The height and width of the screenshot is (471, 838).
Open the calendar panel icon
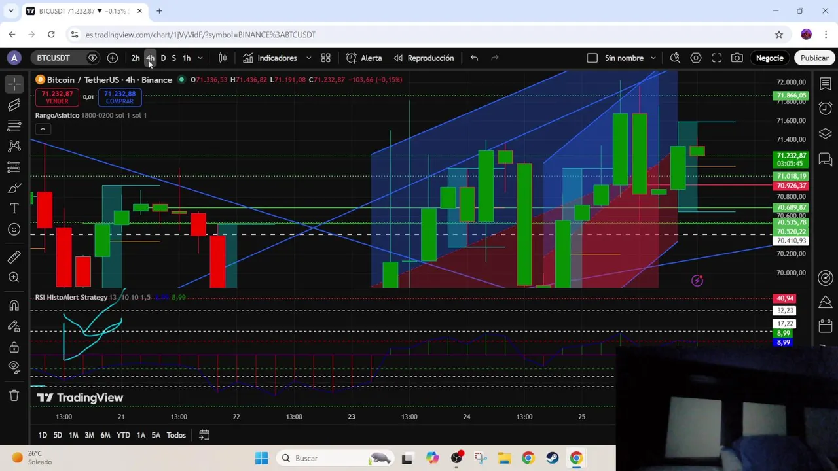826,326
